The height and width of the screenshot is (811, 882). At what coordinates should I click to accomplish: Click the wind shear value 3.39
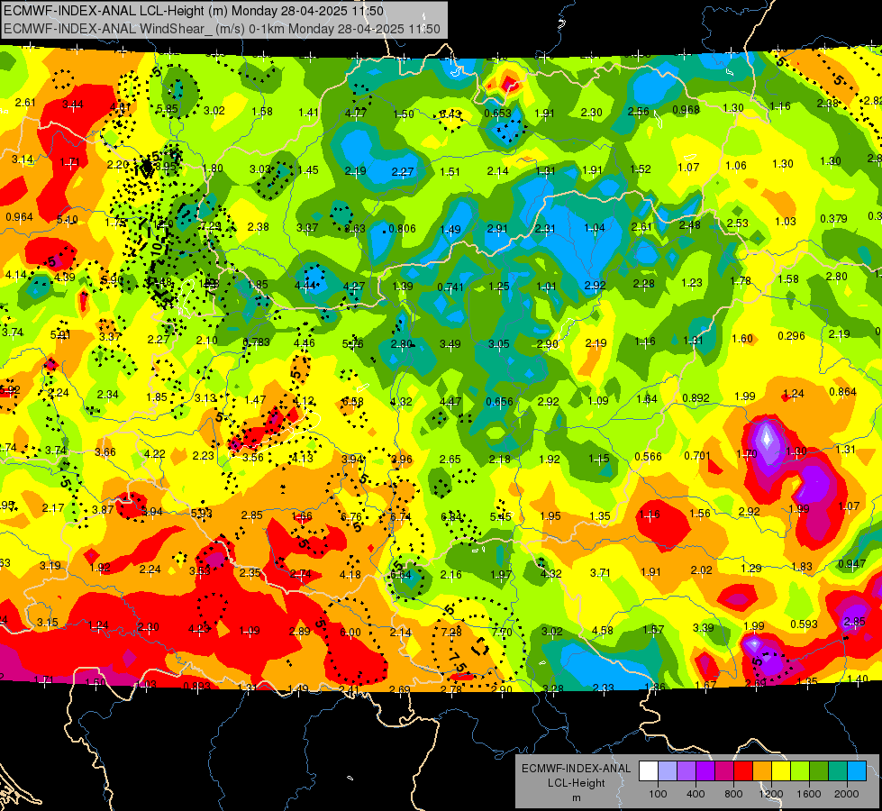pos(703,627)
